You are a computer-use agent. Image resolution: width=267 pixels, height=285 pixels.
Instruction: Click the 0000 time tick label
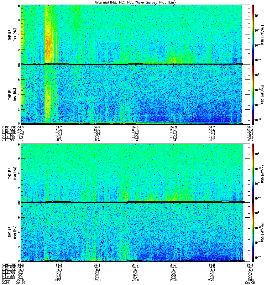[250, 280]
